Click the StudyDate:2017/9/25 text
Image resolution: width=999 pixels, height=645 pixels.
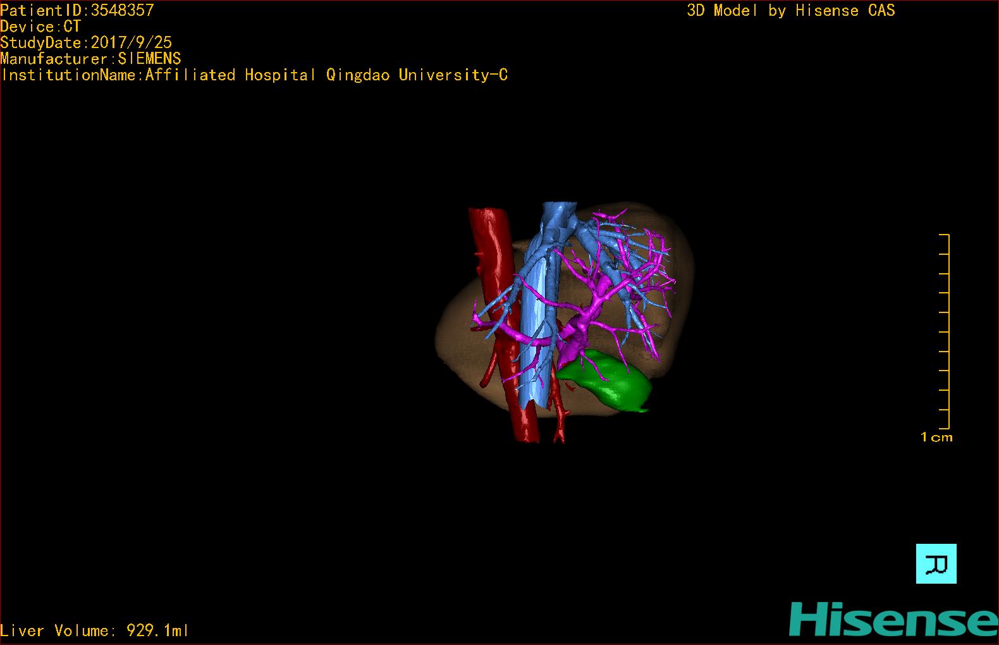(x=86, y=42)
